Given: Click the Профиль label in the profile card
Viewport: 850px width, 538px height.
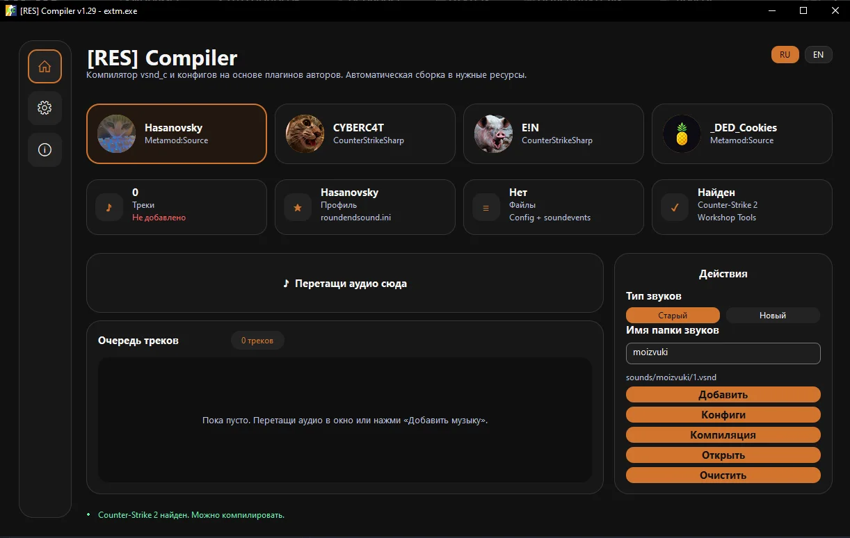Looking at the screenshot, I should click(x=339, y=205).
